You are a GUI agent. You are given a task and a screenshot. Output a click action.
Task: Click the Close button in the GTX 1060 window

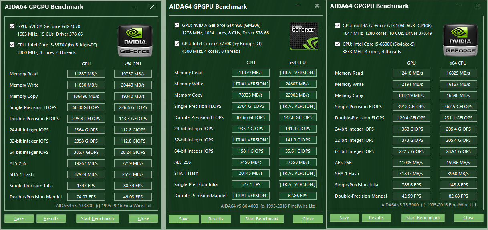pyautogui.click(x=469, y=218)
